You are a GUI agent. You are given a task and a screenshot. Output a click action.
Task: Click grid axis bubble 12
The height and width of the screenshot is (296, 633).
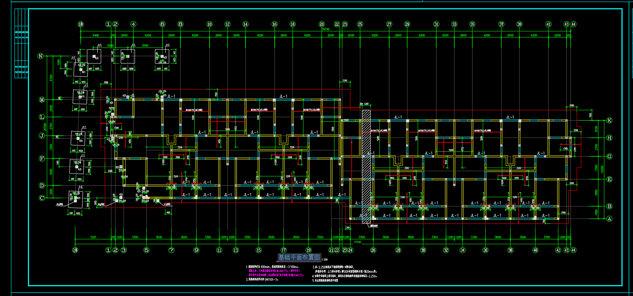(x=228, y=24)
